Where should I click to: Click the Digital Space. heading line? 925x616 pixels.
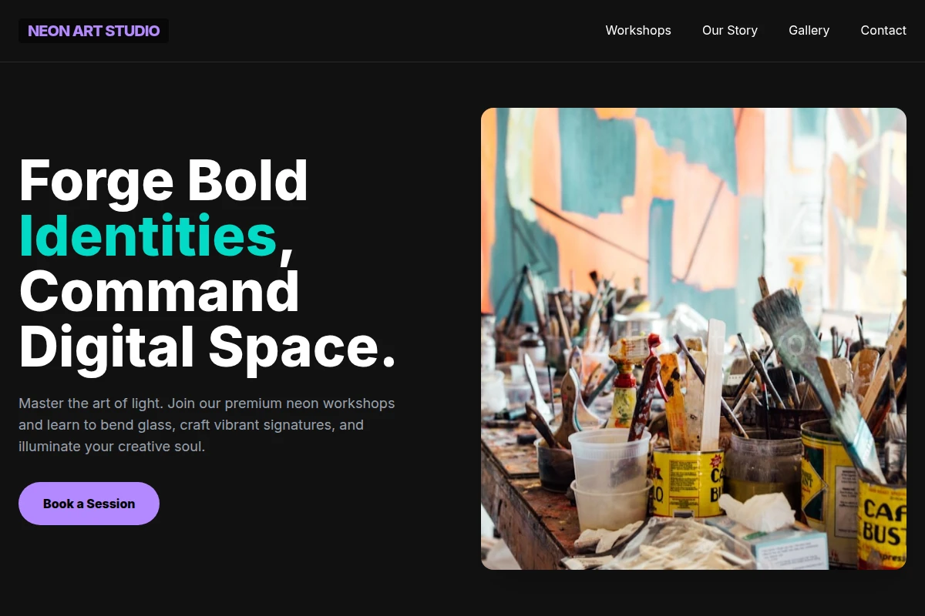coord(207,348)
